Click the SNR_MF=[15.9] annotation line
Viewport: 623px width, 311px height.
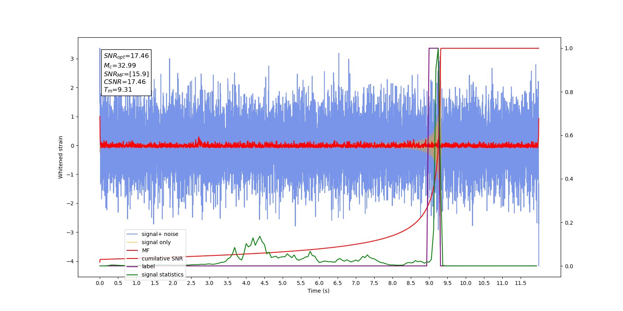(126, 74)
